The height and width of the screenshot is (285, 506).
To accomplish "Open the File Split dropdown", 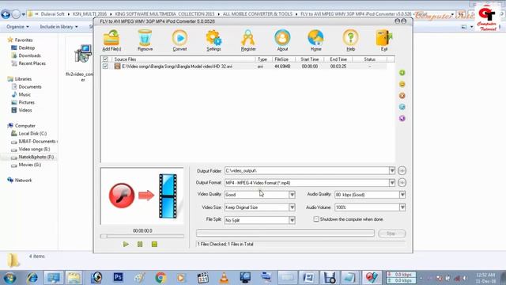I will point(292,220).
